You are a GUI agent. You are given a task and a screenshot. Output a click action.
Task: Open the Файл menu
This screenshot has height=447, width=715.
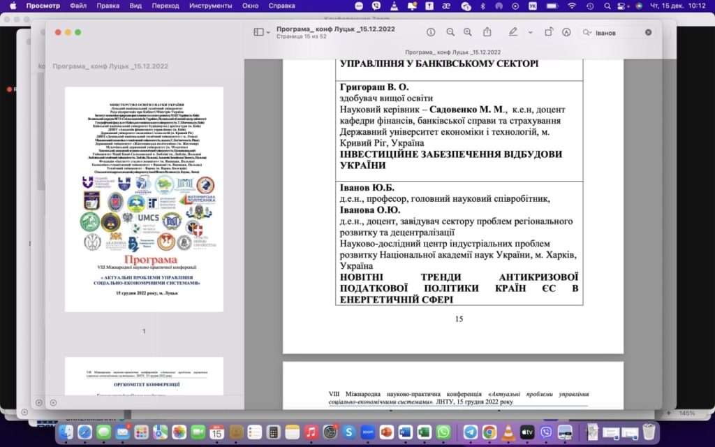(78, 6)
